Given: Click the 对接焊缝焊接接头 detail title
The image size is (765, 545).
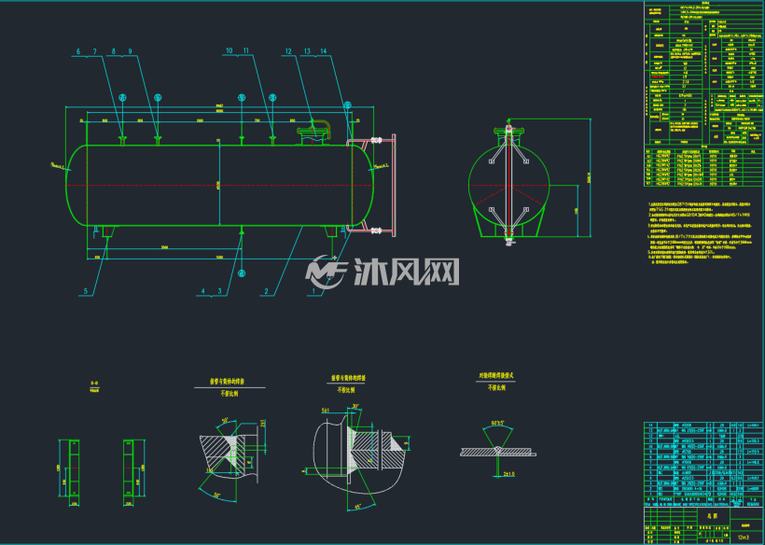Looking at the screenshot, I should 495,376.
